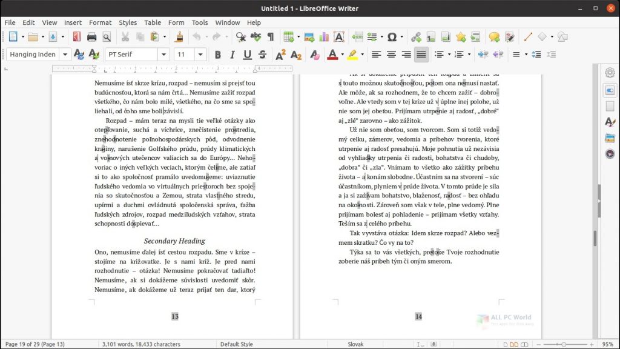This screenshot has height=349, width=620.
Task: Run the spelling check
Action: [x=256, y=37]
